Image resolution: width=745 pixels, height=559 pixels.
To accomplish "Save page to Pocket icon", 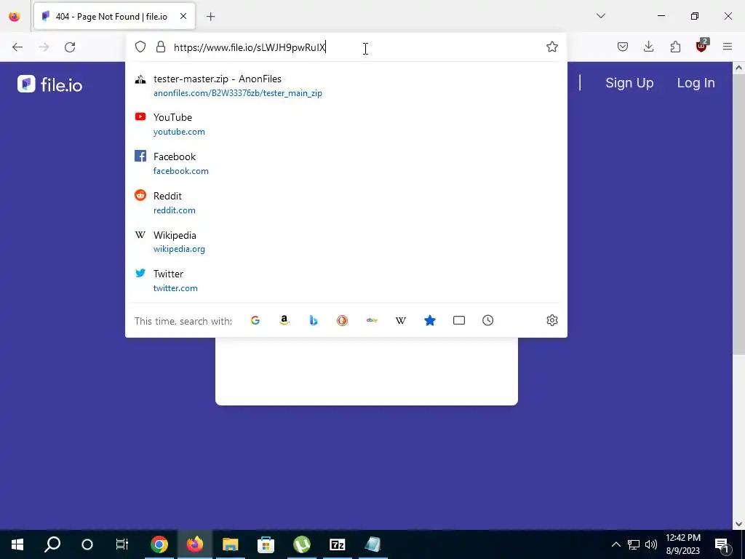I will (x=623, y=47).
